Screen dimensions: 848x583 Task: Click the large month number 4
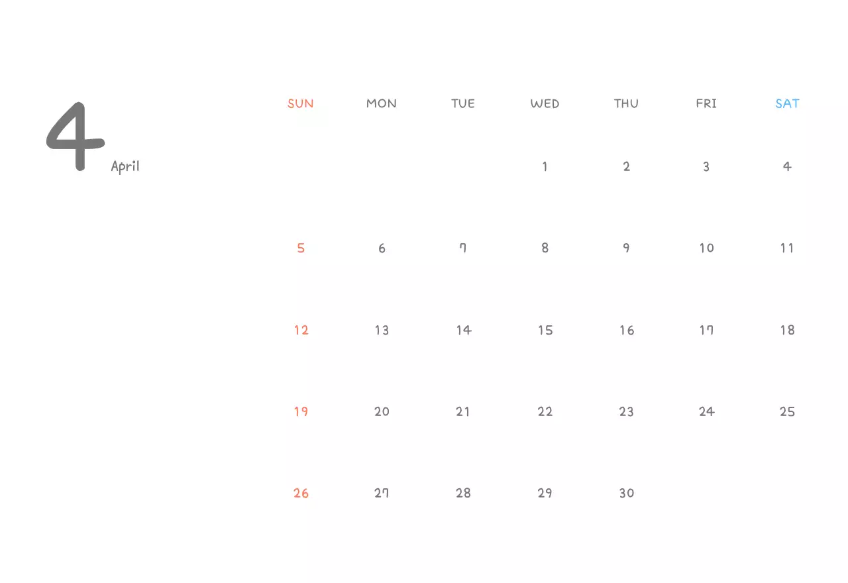(x=75, y=136)
